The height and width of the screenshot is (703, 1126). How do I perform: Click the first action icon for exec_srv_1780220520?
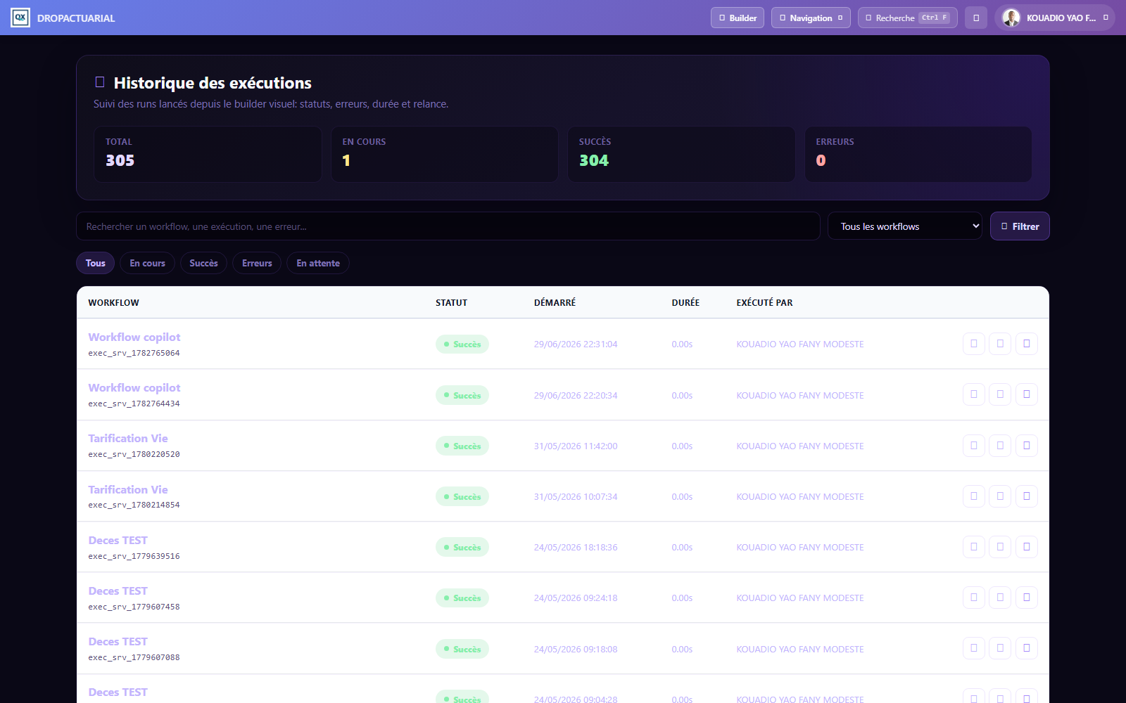974,446
